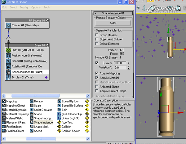Enable the Animated Shape checkbox
The image size is (186, 144).
(97, 87)
